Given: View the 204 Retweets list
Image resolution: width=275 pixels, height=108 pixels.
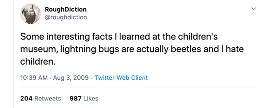Looking at the screenshot, I should click(x=40, y=98).
